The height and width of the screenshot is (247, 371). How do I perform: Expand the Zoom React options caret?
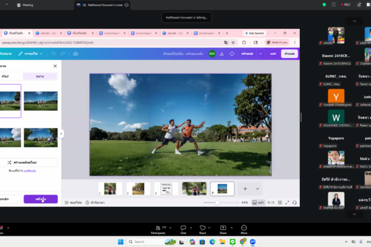point(209,228)
